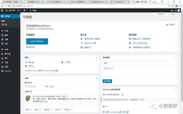Open the 聚会 meetups external link
The width and height of the screenshot is (183, 114).
[106, 112]
